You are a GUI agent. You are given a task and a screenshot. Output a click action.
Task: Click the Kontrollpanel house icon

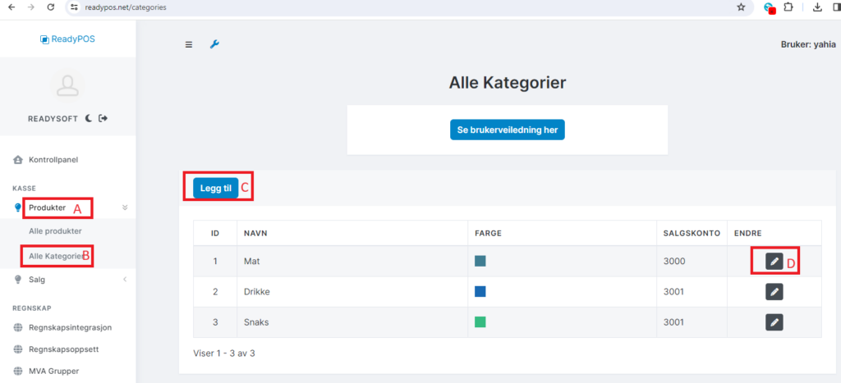(x=18, y=160)
